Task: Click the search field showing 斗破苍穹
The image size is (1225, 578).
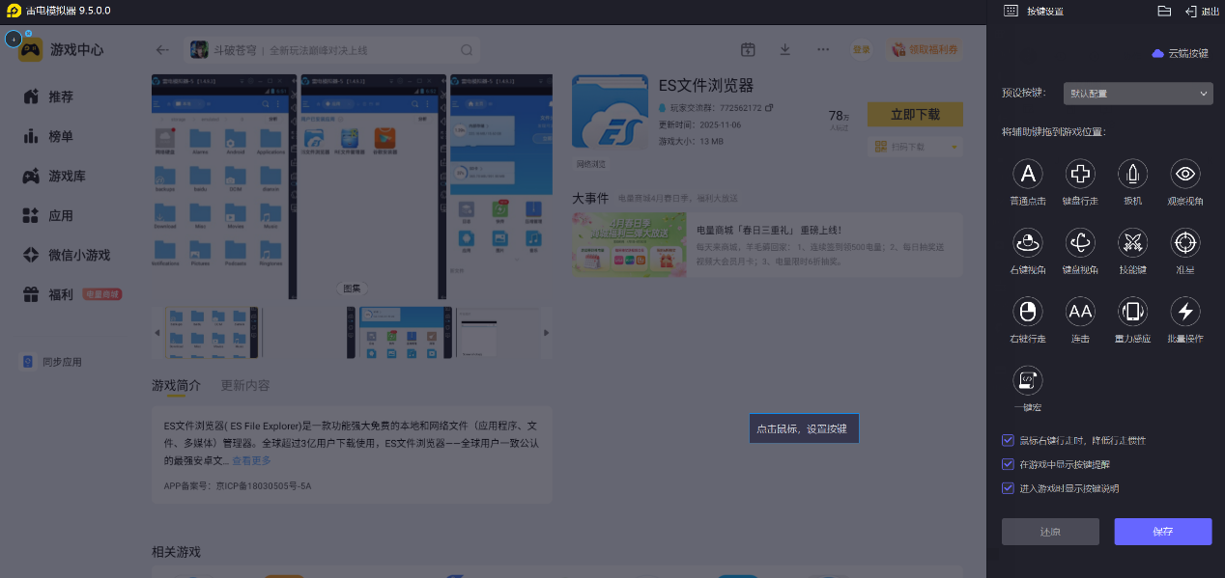Action: 331,50
